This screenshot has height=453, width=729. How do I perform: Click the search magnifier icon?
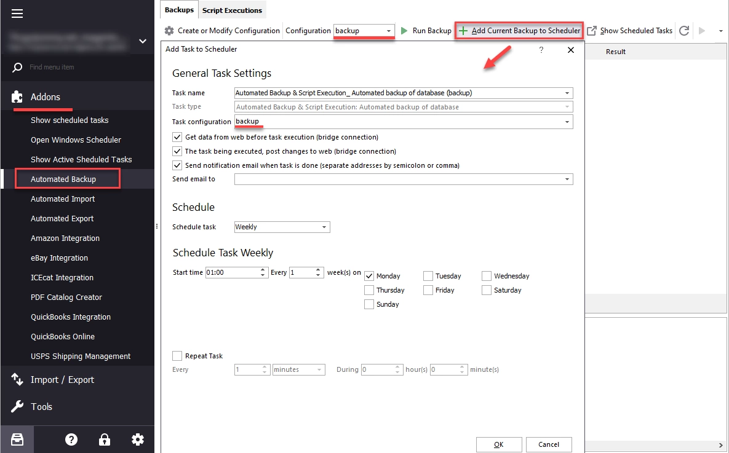click(17, 68)
